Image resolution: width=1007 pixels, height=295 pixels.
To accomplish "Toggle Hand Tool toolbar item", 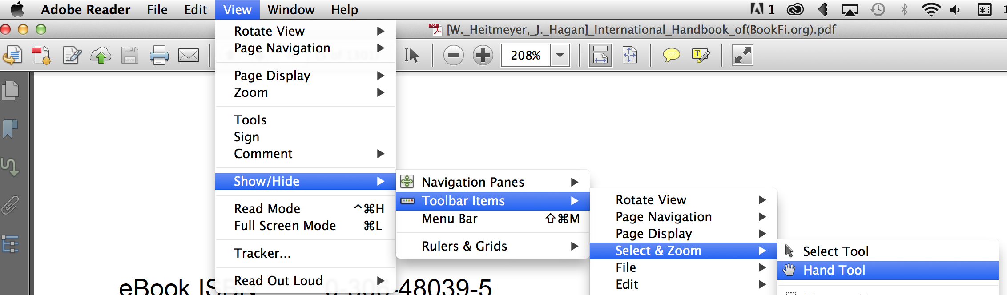I will click(x=888, y=270).
